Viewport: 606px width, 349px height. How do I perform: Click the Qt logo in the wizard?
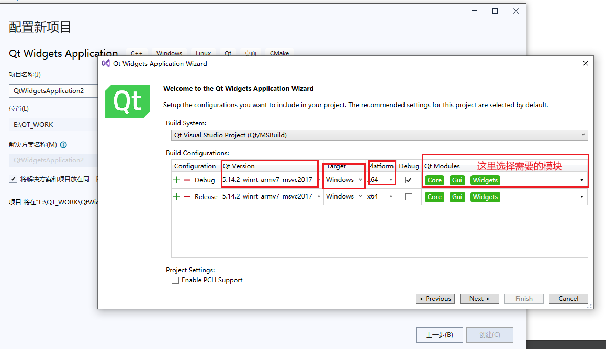coord(128,101)
